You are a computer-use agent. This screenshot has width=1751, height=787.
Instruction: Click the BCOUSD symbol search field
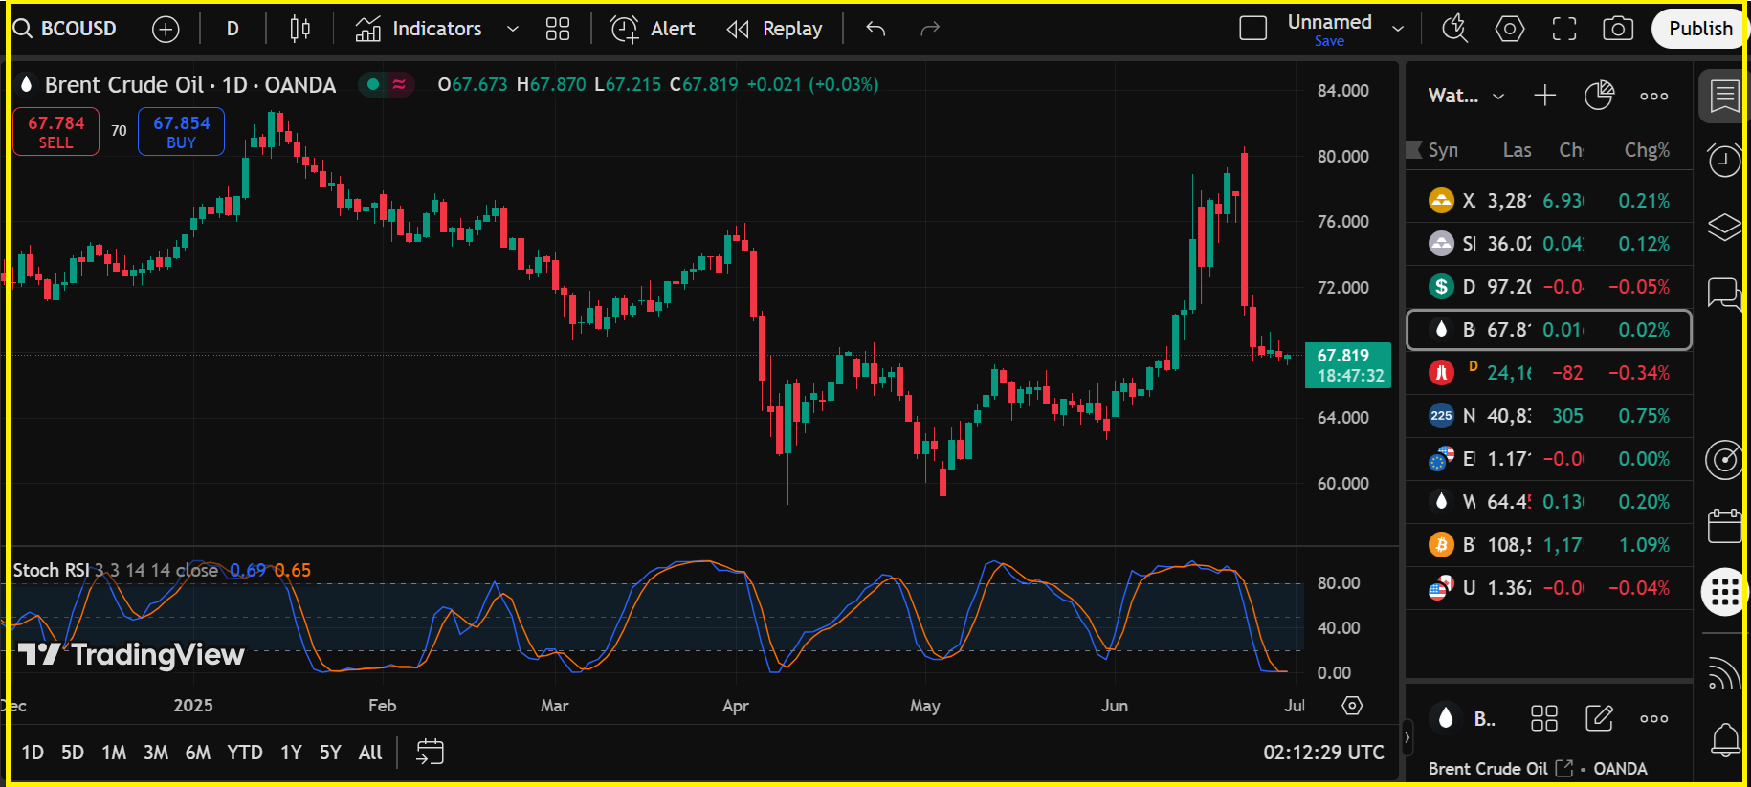[x=65, y=29]
